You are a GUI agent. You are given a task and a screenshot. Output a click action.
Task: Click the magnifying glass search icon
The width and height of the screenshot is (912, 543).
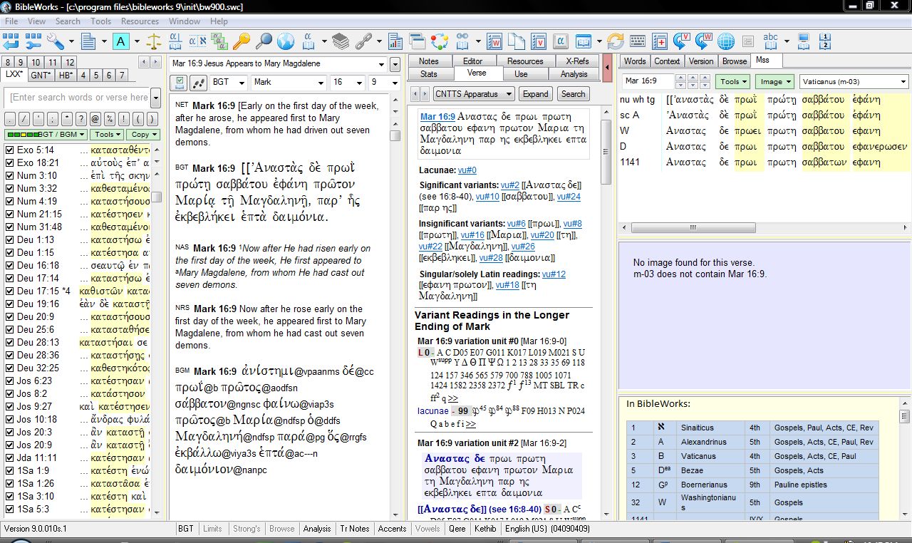(264, 41)
